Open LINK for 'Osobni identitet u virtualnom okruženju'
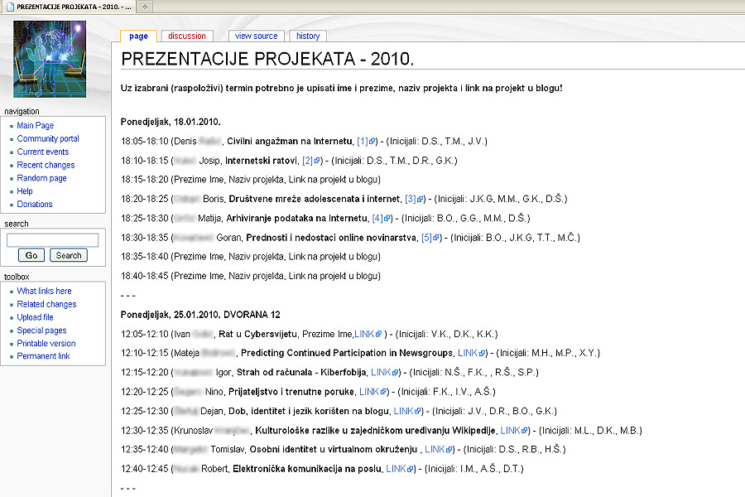Viewport: 745px width, 497px height. [x=439, y=450]
